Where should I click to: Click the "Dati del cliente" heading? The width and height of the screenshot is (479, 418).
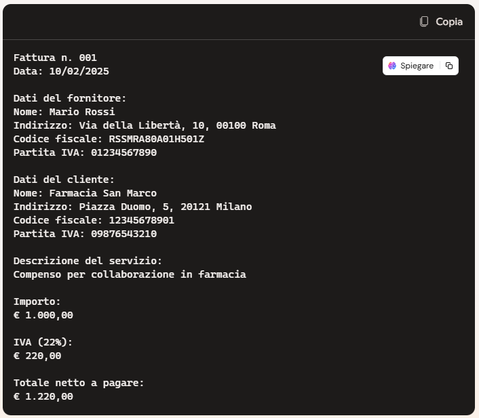click(64, 180)
